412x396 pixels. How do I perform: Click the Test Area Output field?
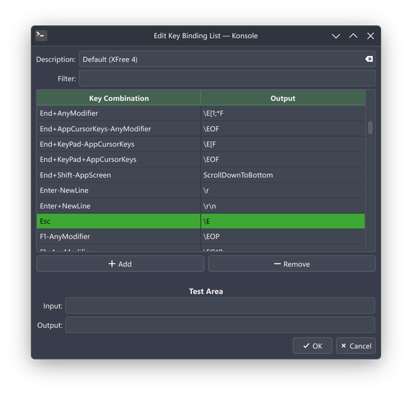tap(220, 325)
